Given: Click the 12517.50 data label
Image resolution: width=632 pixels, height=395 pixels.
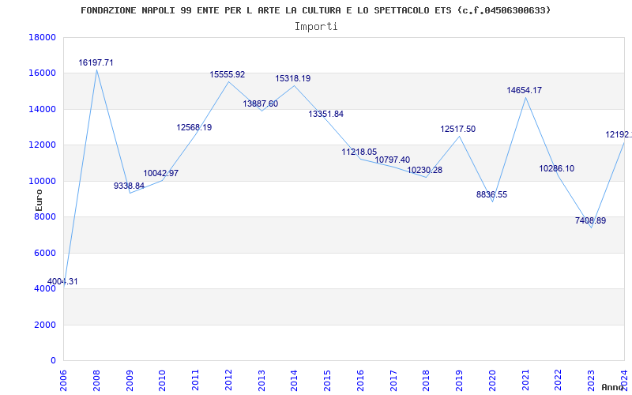Looking at the screenshot, I should click(458, 130).
